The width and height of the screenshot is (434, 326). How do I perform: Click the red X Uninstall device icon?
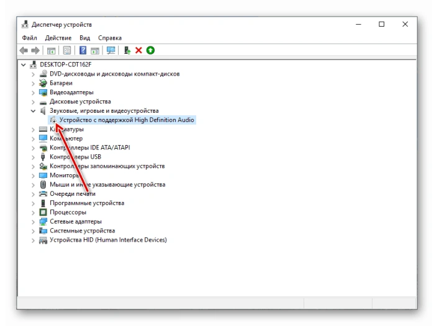tap(138, 50)
